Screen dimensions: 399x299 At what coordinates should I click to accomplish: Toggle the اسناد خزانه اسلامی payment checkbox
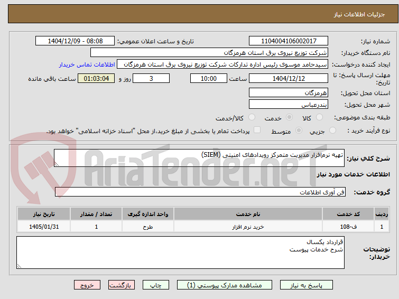(x=257, y=130)
